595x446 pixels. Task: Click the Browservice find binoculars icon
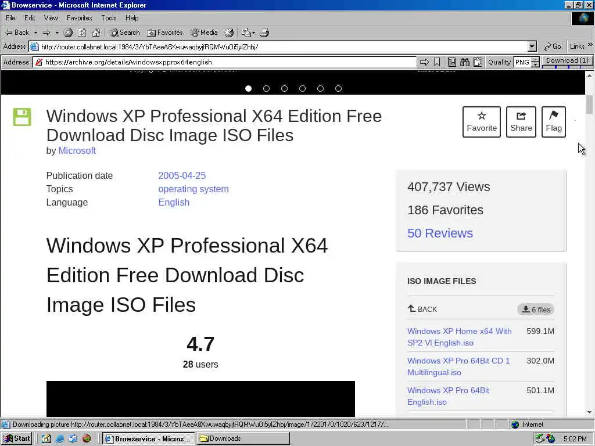point(465,62)
